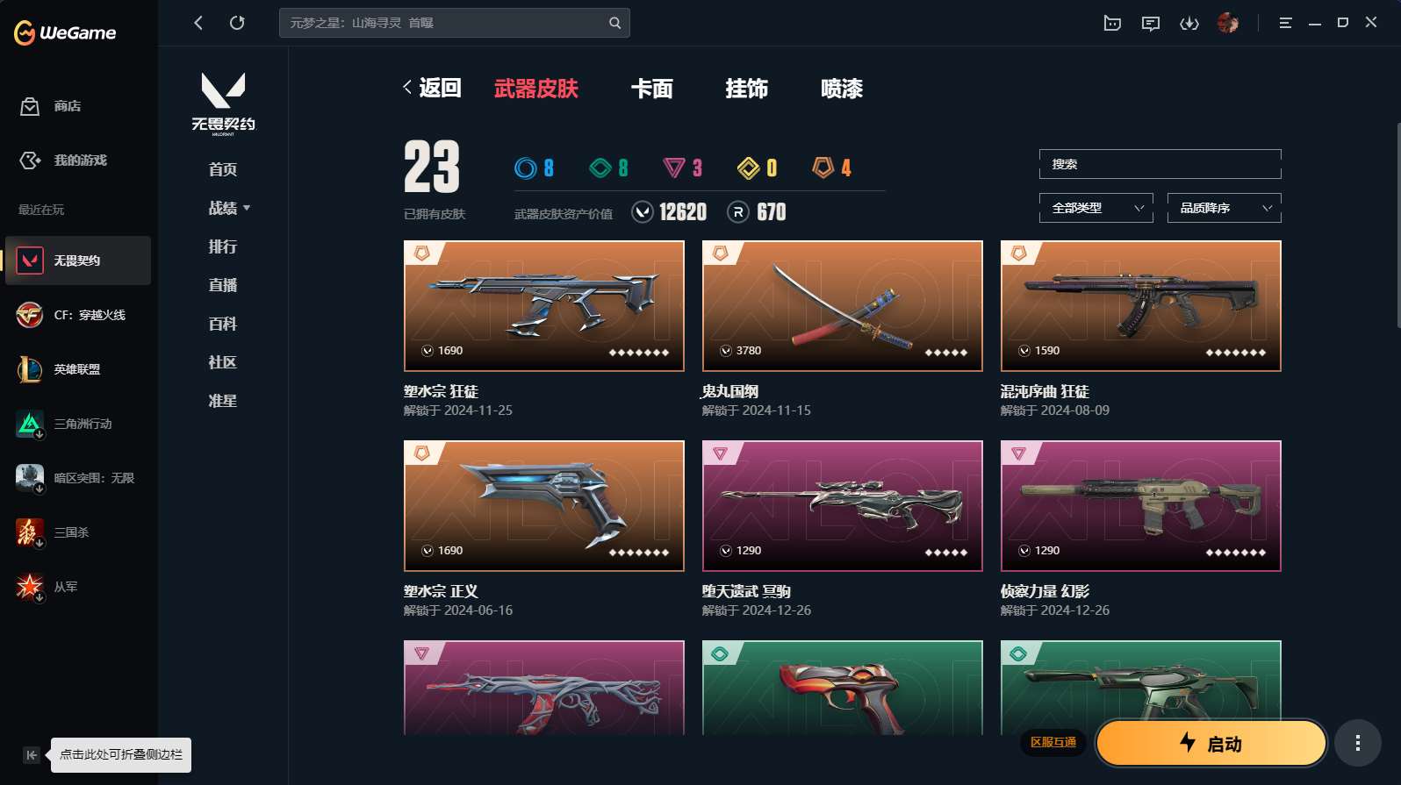Focus the 搜索 skin search field
This screenshot has width=1401, height=785.
1160,164
